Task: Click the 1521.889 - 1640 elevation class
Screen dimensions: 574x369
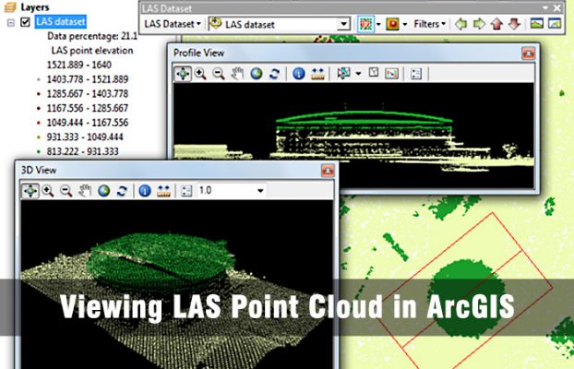Action: click(x=79, y=65)
